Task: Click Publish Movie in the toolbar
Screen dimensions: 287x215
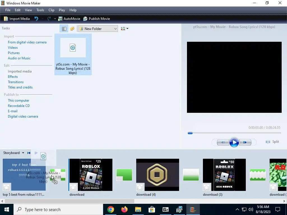Action: (x=96, y=19)
